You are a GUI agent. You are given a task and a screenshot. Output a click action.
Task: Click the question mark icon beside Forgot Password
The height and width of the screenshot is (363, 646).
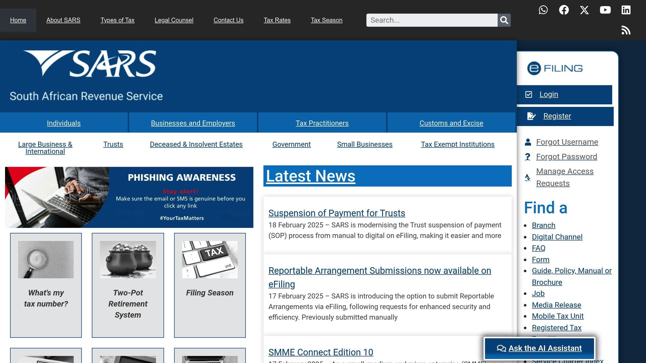[528, 157]
